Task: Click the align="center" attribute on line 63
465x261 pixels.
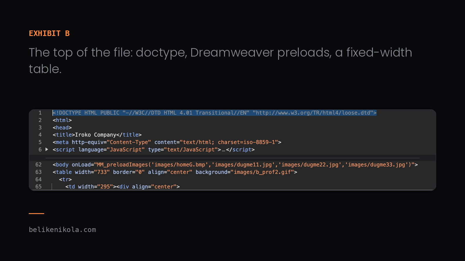Action: 170,172
